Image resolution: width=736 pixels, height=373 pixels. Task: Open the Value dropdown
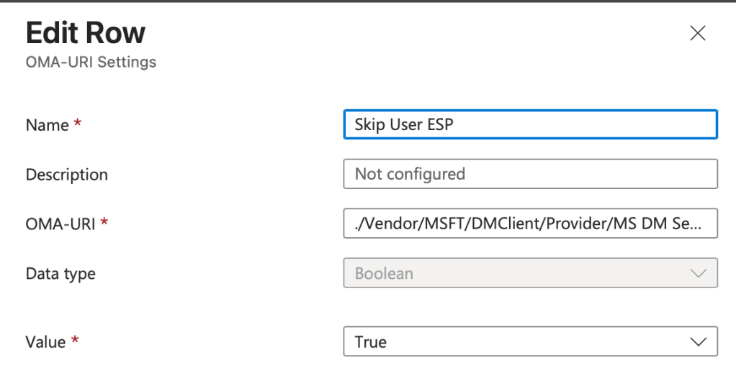pyautogui.click(x=530, y=342)
